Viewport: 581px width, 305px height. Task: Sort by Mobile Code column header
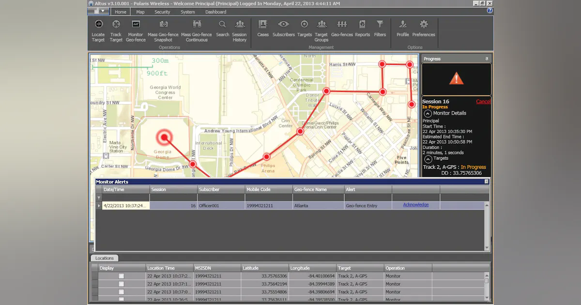point(269,190)
